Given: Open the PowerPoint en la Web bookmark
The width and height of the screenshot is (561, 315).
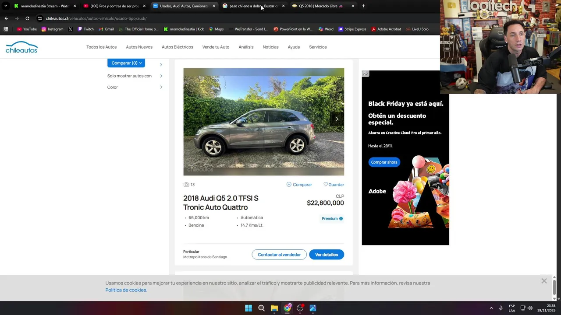Looking at the screenshot, I should (x=293, y=29).
